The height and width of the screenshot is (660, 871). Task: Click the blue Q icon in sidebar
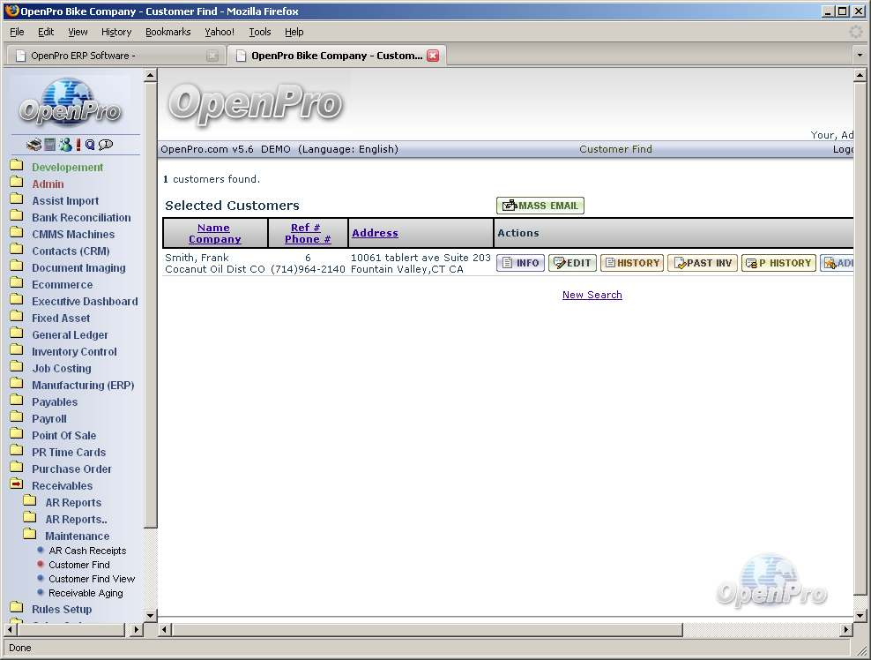tap(90, 145)
